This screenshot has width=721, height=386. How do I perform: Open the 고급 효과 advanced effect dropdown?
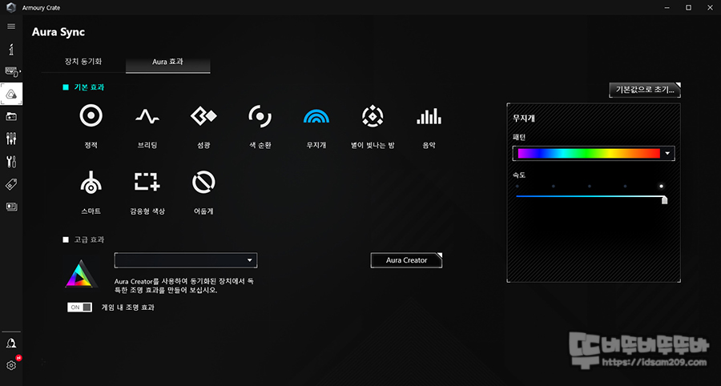coord(186,260)
